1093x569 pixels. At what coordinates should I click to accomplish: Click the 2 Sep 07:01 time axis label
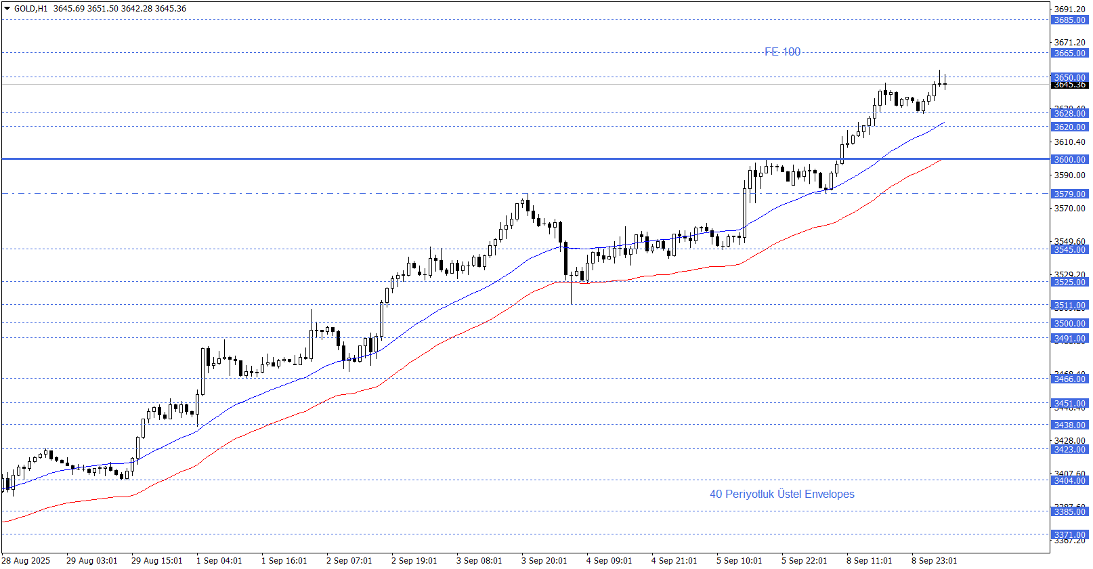click(x=349, y=560)
